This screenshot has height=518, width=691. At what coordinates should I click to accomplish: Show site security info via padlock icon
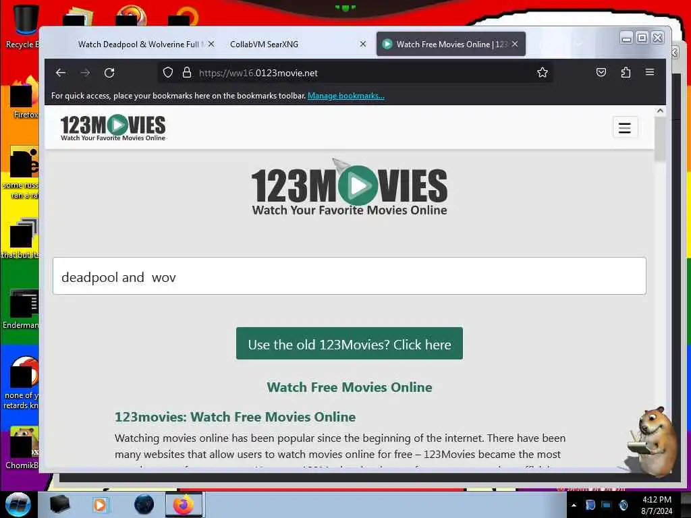pyautogui.click(x=187, y=73)
